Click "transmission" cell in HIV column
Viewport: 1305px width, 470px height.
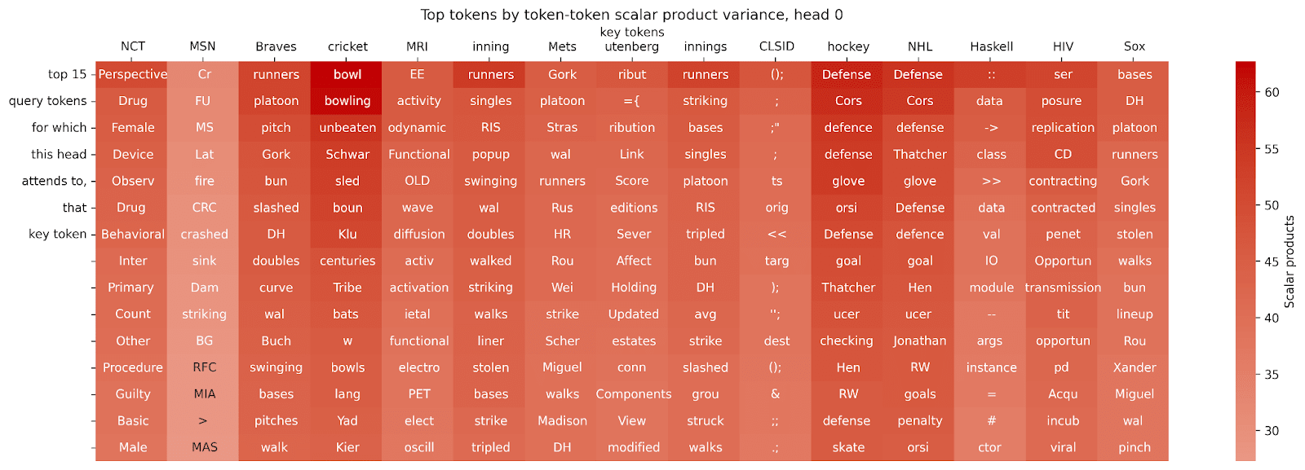(1063, 288)
